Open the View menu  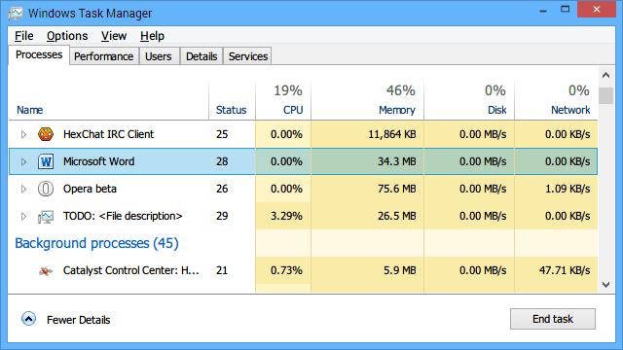click(114, 36)
